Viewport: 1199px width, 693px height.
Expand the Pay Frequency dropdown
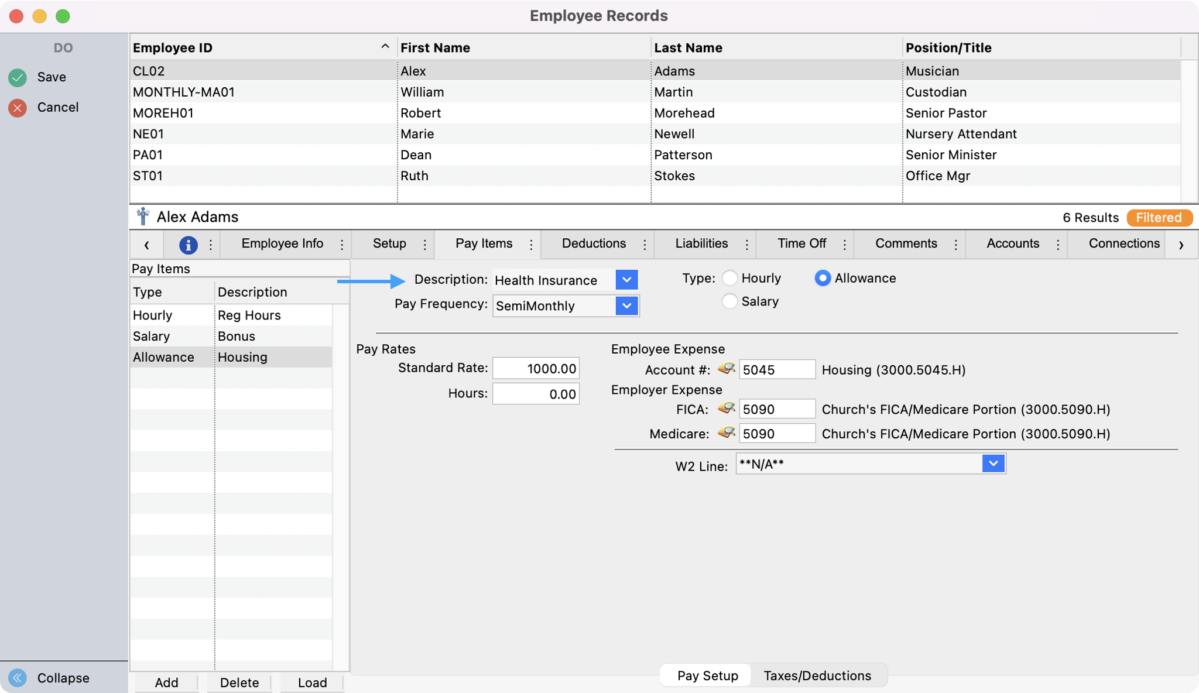point(626,306)
